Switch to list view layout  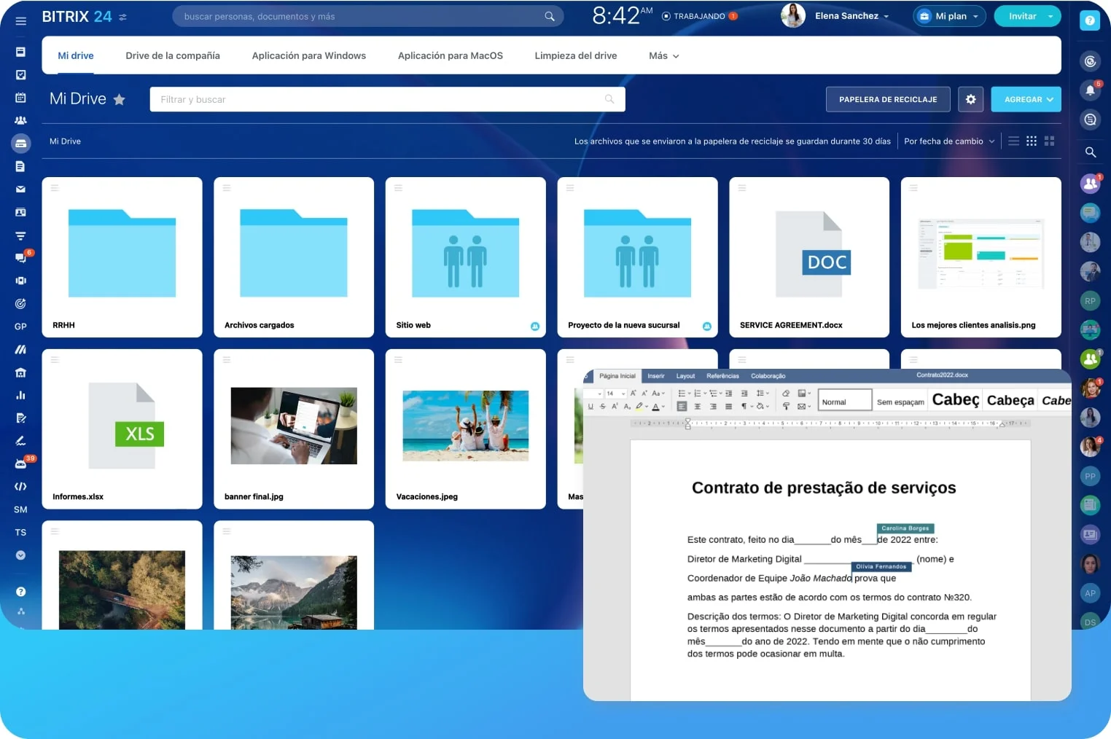pyautogui.click(x=1013, y=141)
